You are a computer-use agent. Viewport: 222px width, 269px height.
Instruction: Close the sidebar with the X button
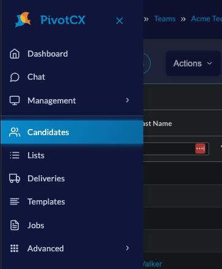click(120, 21)
